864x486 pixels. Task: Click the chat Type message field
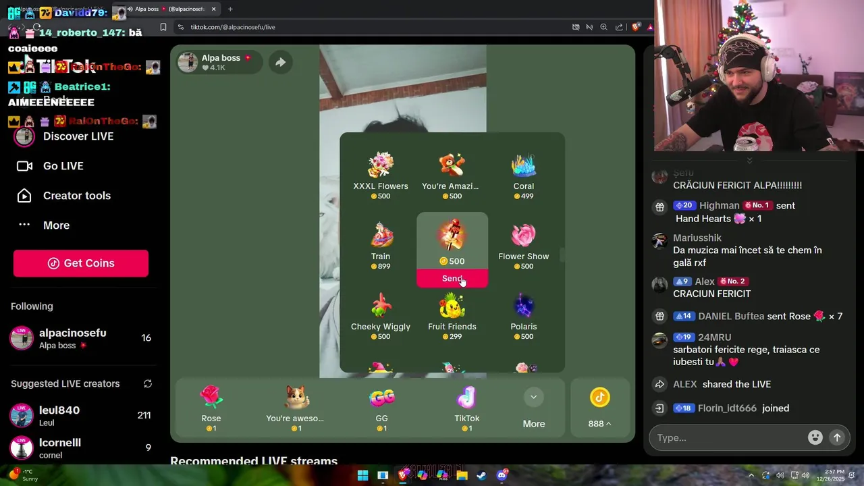[x=729, y=437]
